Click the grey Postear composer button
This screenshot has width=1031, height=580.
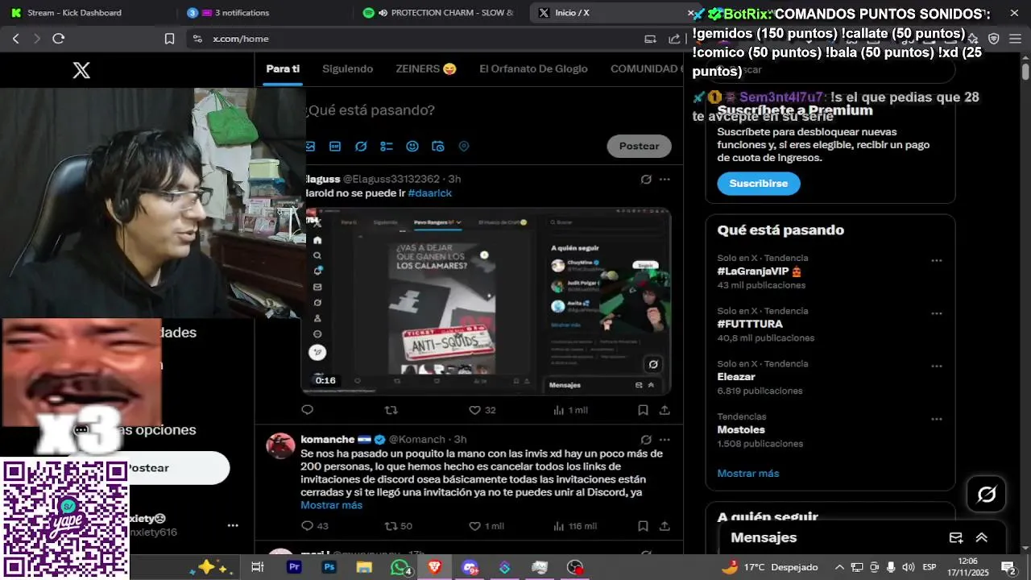tap(639, 146)
